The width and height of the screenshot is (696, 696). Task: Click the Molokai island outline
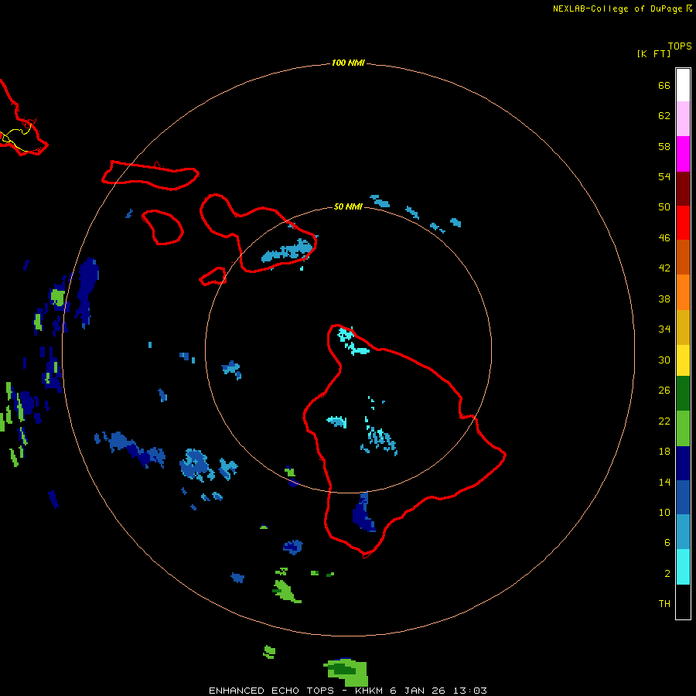coord(150,176)
